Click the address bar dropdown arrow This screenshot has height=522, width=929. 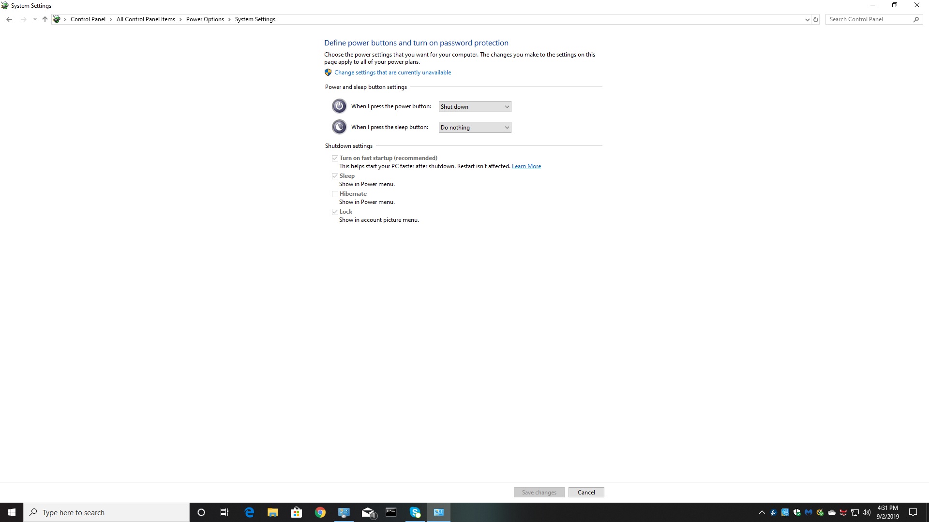point(807,19)
